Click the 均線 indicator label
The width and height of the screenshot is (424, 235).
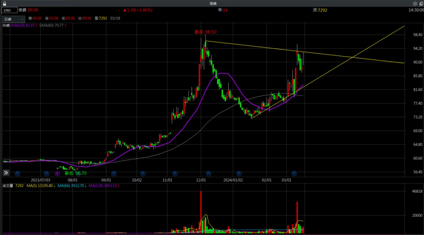pyautogui.click(x=6, y=25)
